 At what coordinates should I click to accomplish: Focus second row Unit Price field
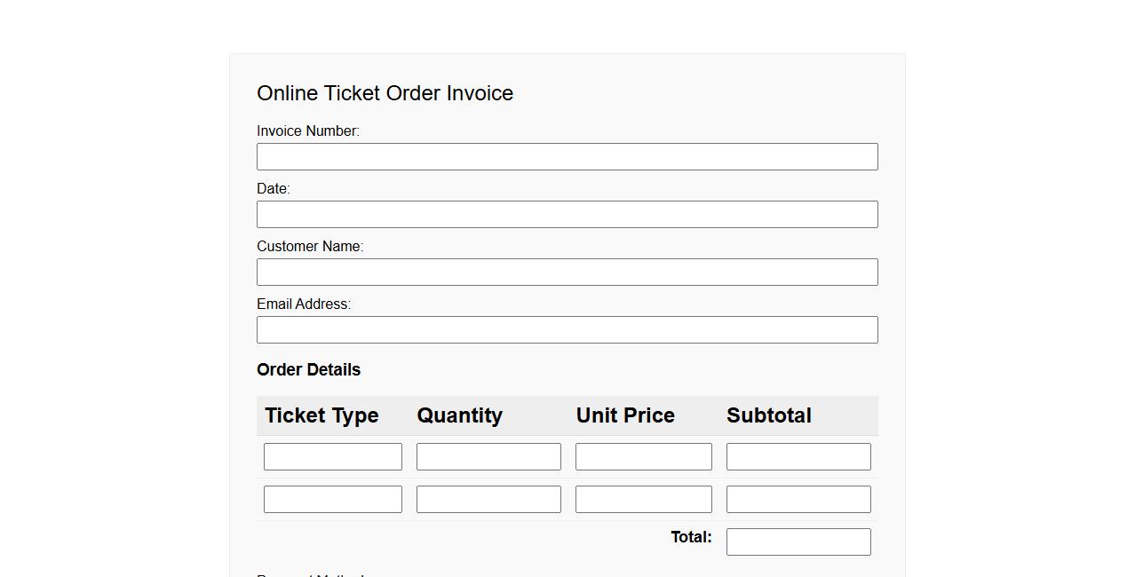(x=643, y=500)
